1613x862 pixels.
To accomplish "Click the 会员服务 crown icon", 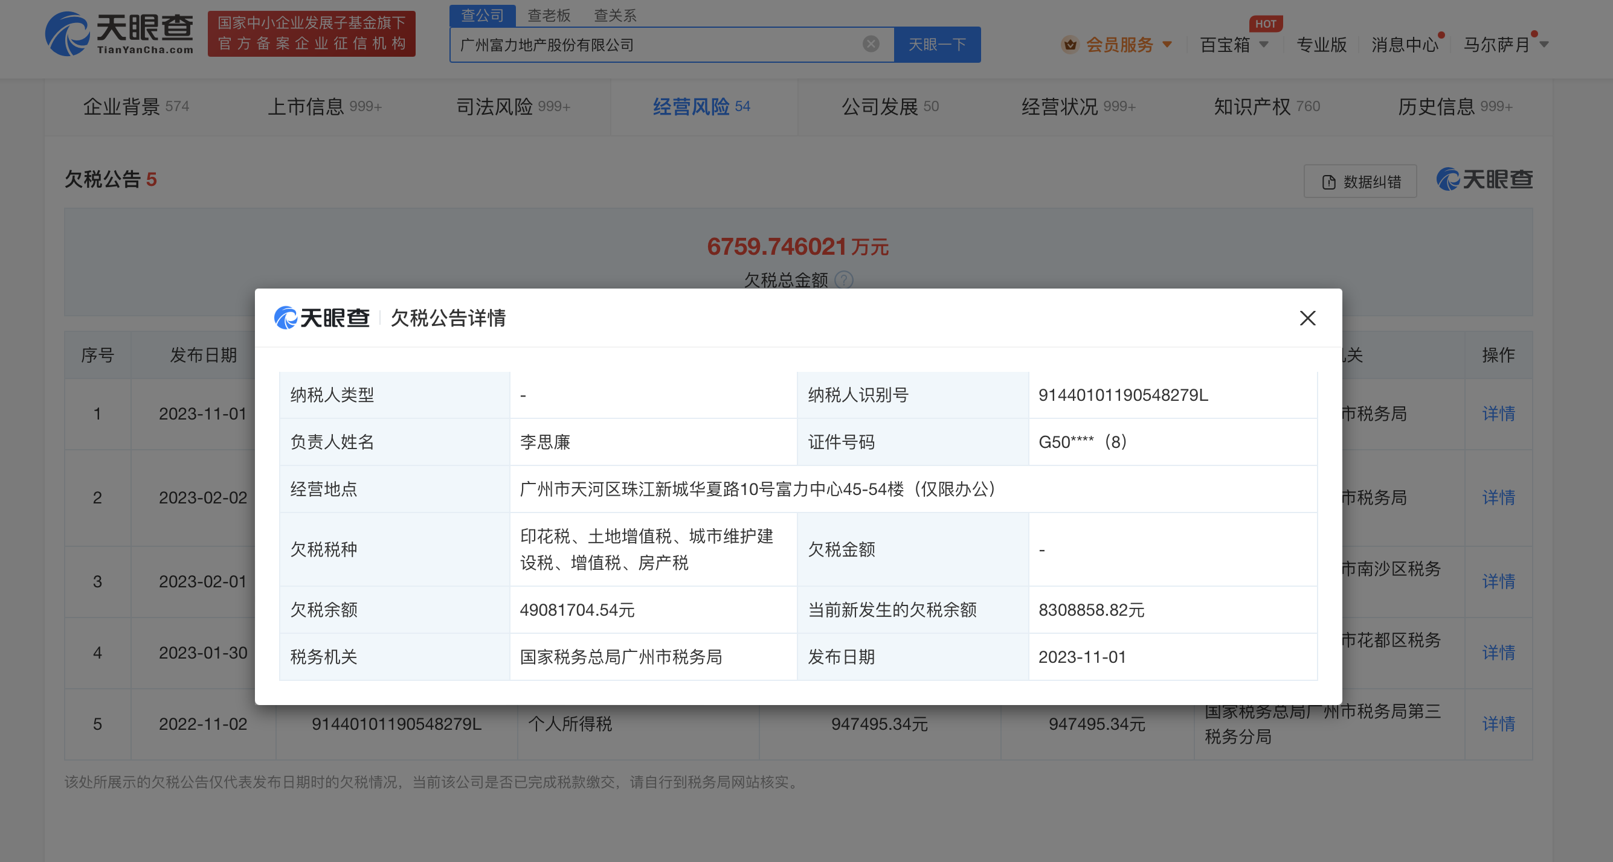I will tap(1069, 45).
